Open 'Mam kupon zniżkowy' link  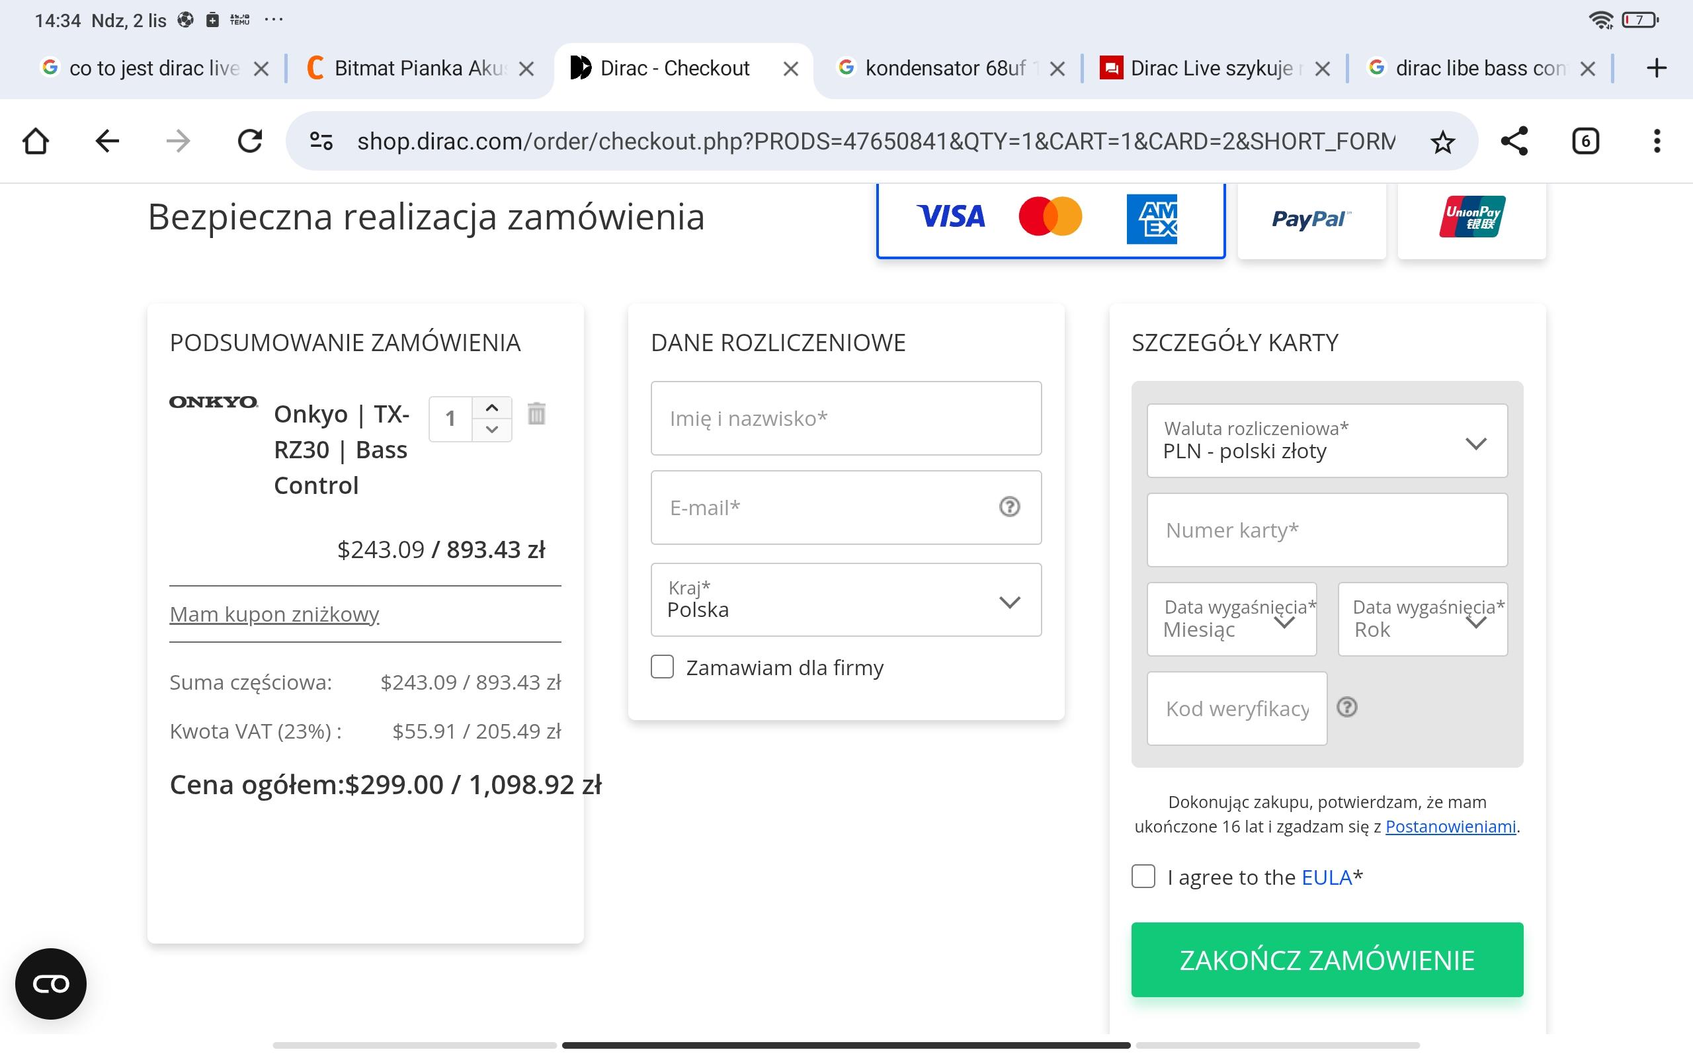(274, 614)
